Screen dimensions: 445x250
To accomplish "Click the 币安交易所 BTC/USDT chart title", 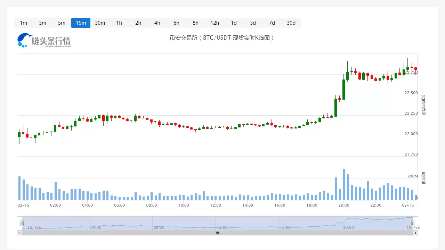I will 222,38.
